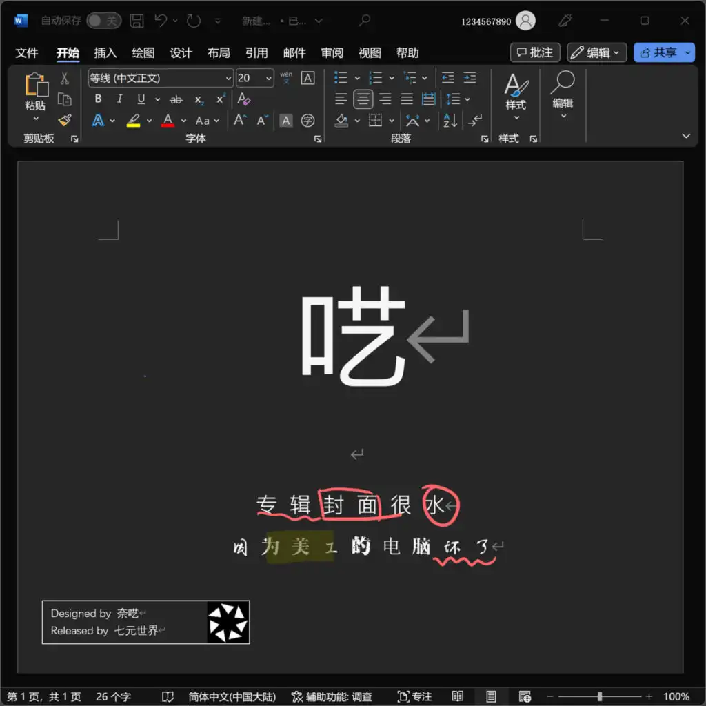706x706 pixels.
Task: Select the Format Painter brush
Action: point(64,120)
